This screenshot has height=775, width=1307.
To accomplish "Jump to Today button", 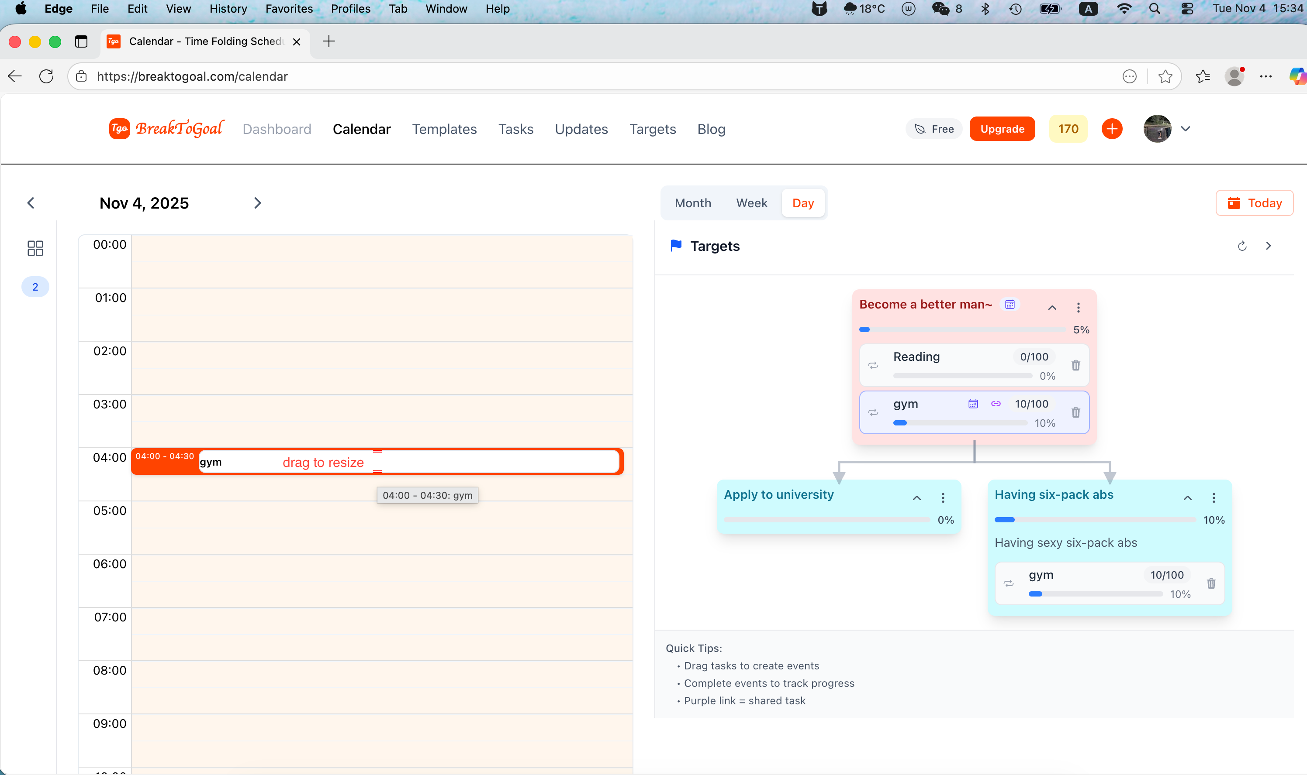I will [x=1254, y=202].
